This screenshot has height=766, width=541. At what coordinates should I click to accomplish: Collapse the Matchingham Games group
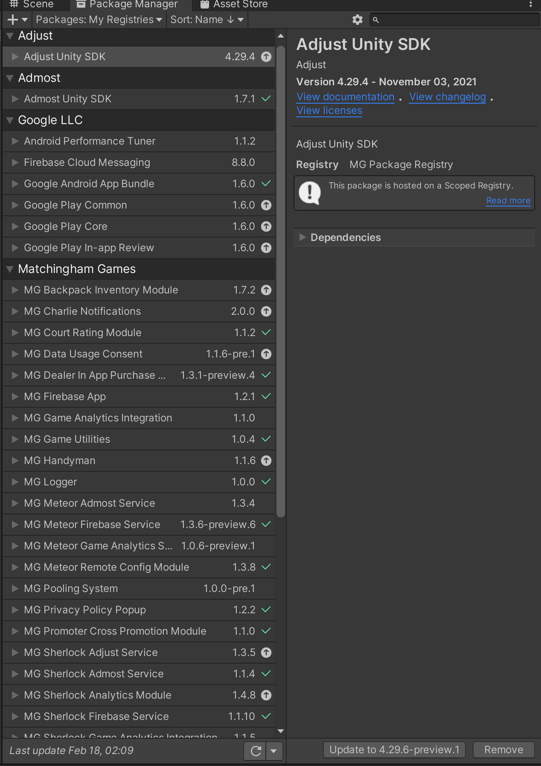click(10, 269)
